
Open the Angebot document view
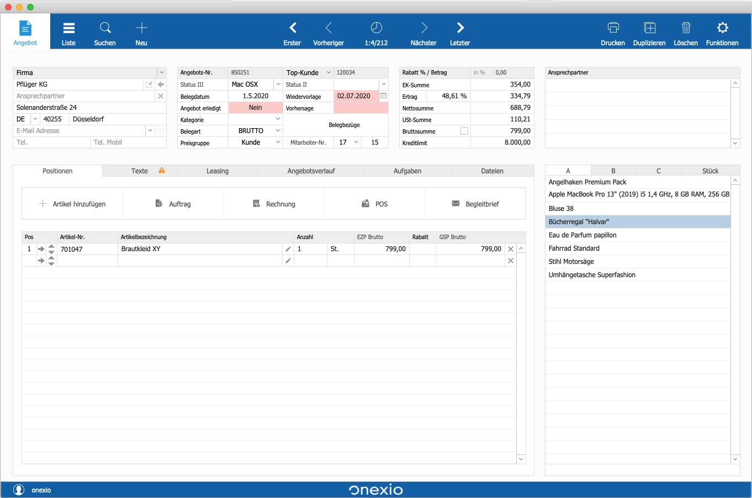point(25,31)
